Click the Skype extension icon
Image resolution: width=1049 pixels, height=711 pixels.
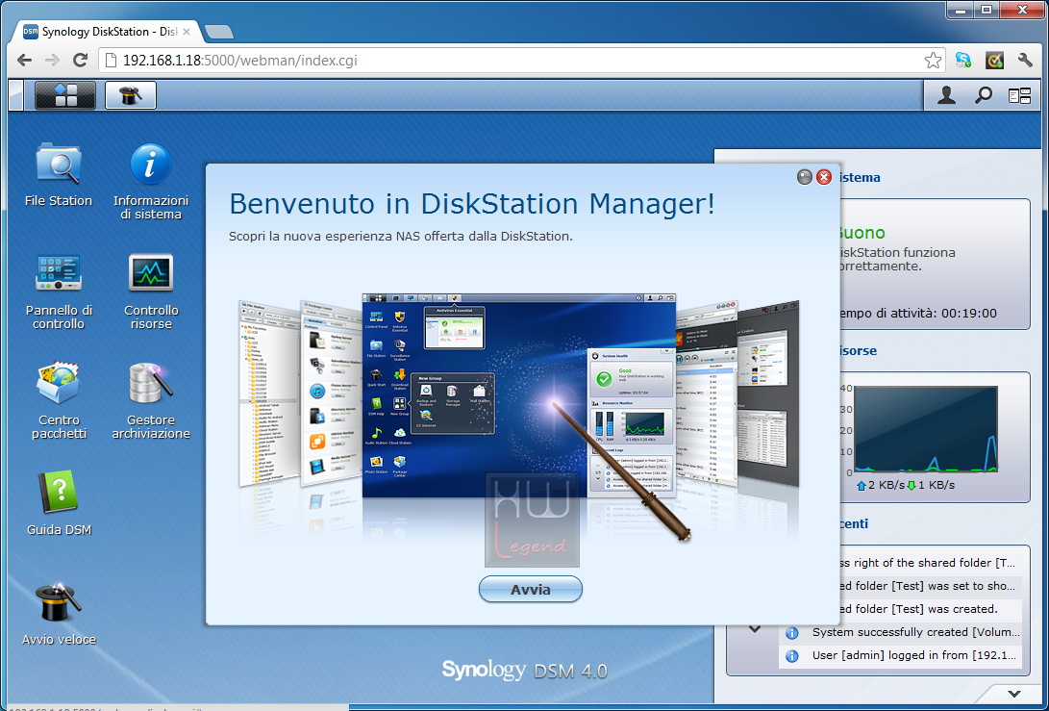tap(963, 61)
